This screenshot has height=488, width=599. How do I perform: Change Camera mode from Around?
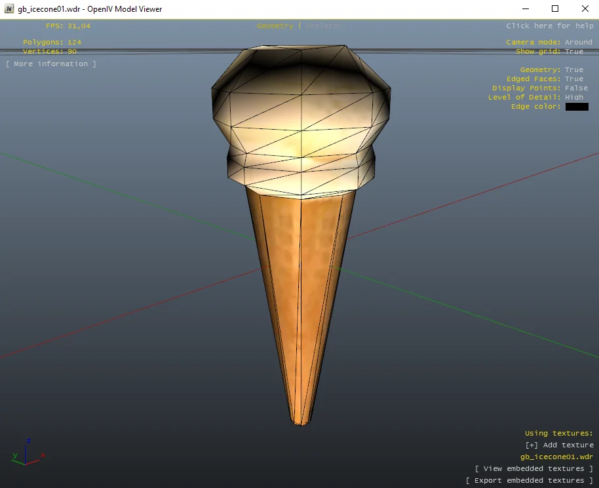578,43
